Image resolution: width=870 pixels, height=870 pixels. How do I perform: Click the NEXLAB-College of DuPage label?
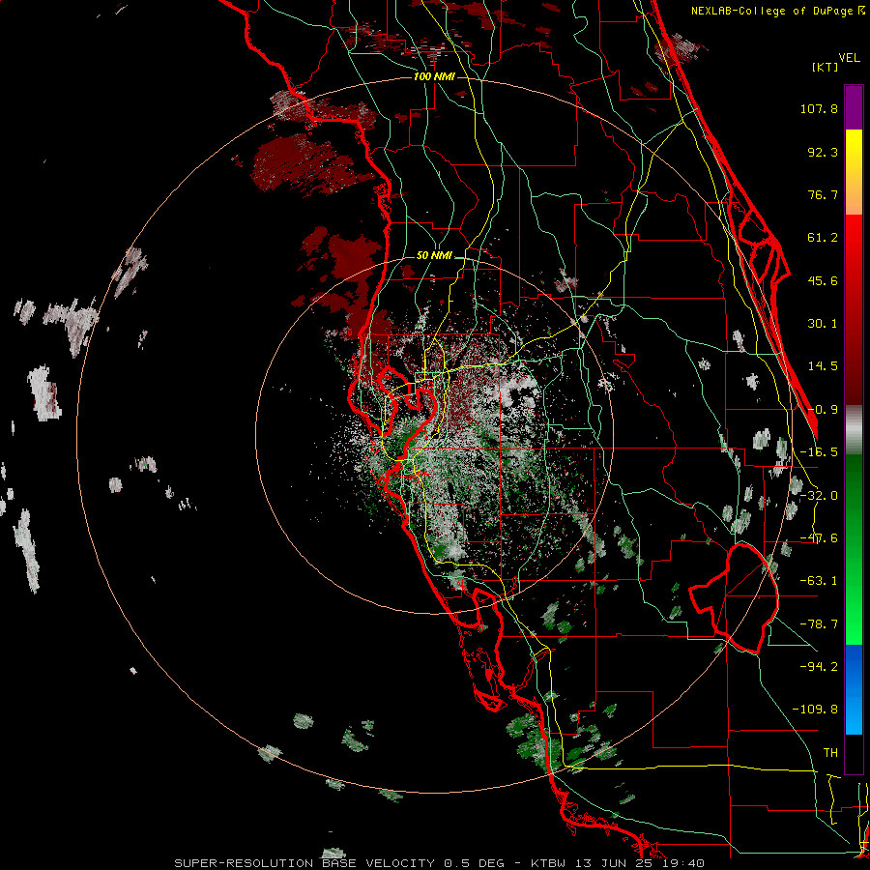[x=773, y=11]
